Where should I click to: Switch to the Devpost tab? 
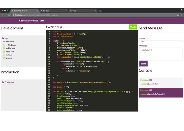[x=54, y=11]
